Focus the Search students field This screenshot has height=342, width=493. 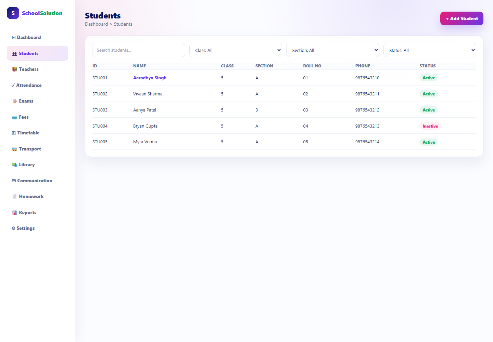139,50
